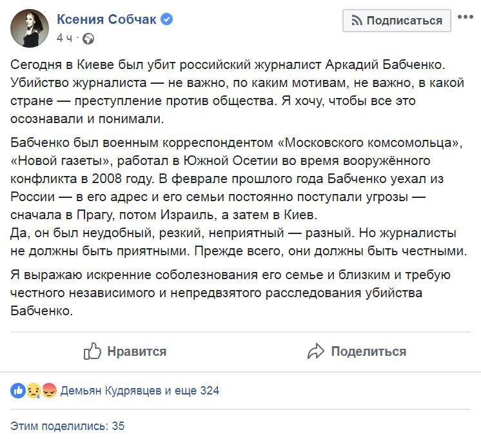The height and width of the screenshot is (439, 481).
Task: Click the RSS feed icon in Подписаться
Action: click(x=357, y=21)
